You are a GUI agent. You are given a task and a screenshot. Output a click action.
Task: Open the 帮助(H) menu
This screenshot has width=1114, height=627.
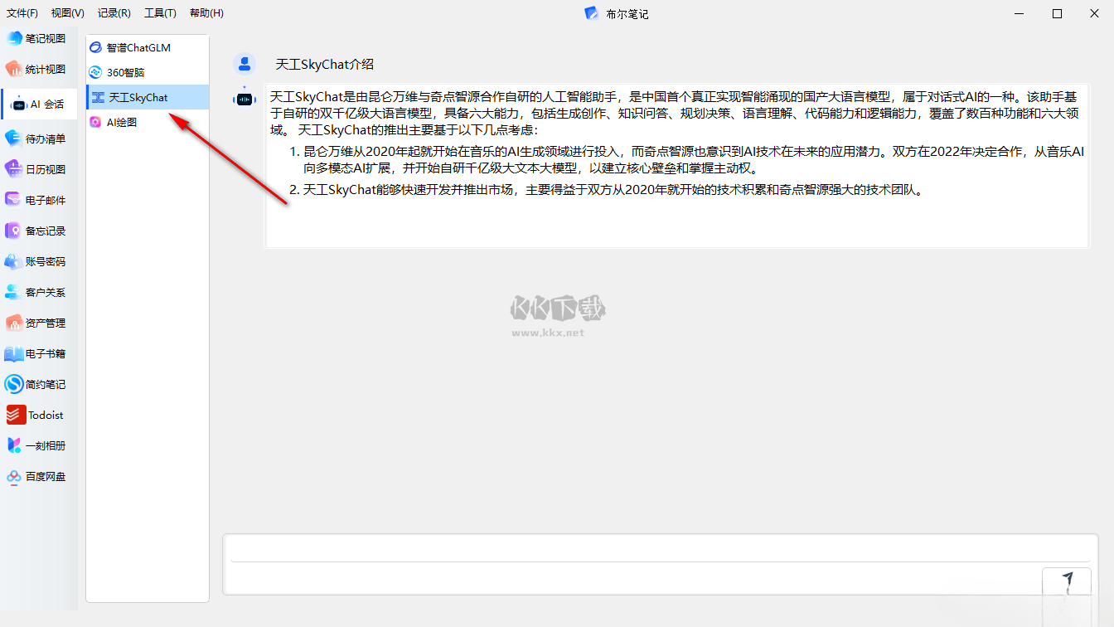[x=206, y=13]
